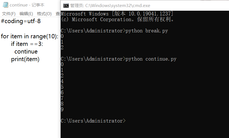Open the partially hidden 查看 menu
Viewport: 229px width, 138px height.
point(58,14)
